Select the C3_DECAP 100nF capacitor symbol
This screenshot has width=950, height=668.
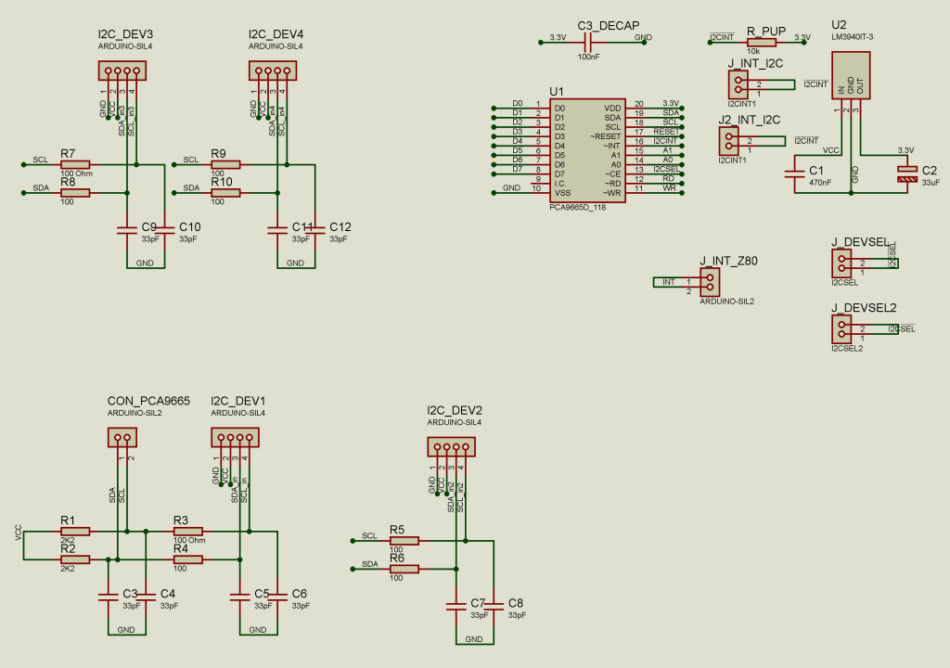tap(588, 41)
